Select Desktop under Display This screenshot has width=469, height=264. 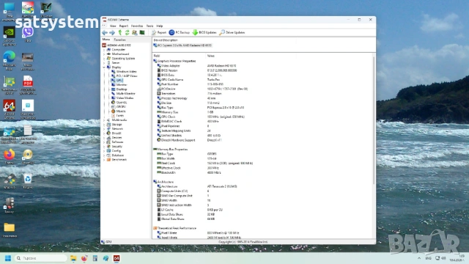click(x=119, y=89)
